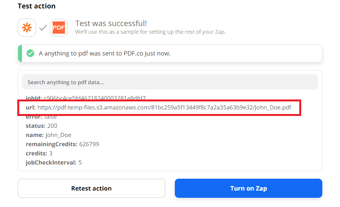The height and width of the screenshot is (207, 340).
Task: Select the error field row
Action: point(41,117)
